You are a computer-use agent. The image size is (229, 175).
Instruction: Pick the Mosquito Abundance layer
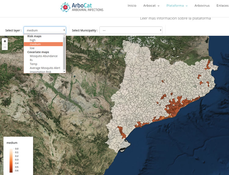[x=43, y=56]
